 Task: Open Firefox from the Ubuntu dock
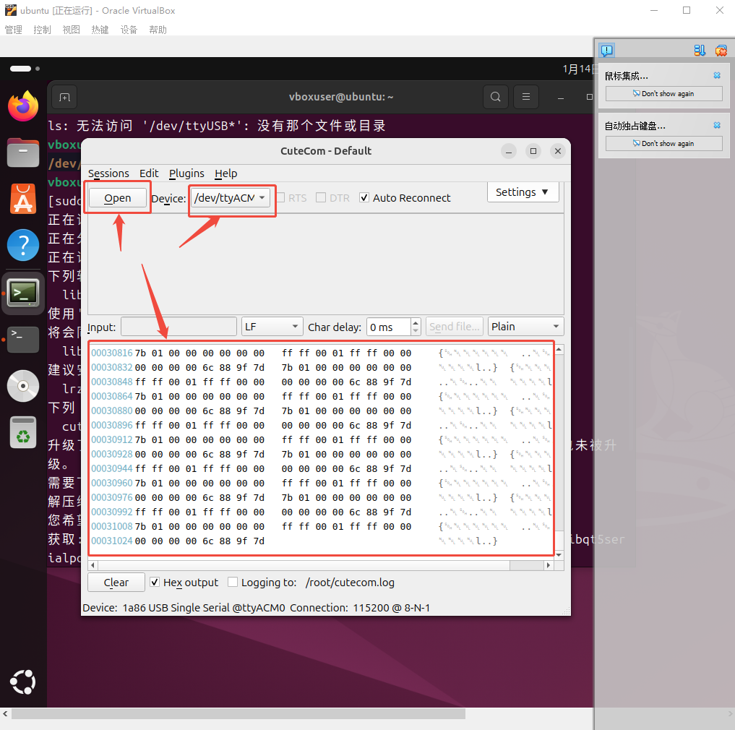click(23, 107)
